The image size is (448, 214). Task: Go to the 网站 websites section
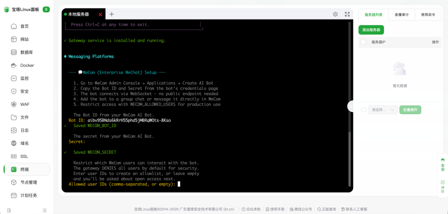tap(27, 39)
